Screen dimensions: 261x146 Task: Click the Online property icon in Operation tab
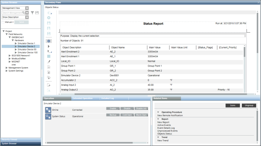tap(48, 110)
